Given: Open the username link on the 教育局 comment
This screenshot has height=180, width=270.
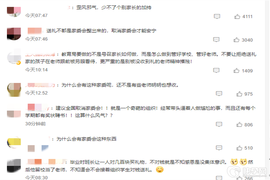Looking at the screenshot, I should click(40, 54).
